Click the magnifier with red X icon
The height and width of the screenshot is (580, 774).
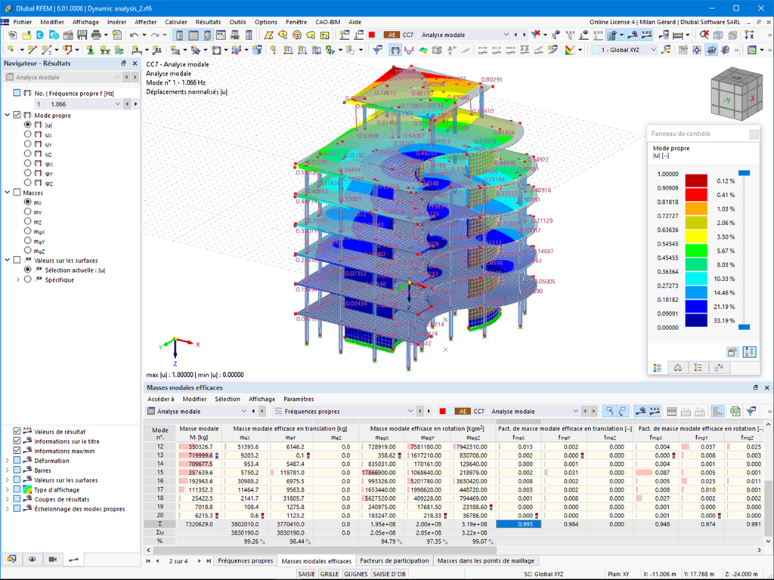(704, 35)
